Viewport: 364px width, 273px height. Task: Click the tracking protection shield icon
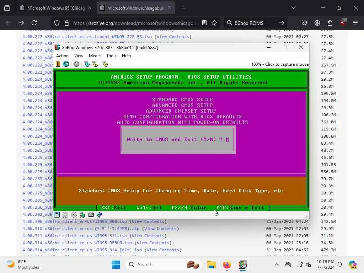[57, 23]
